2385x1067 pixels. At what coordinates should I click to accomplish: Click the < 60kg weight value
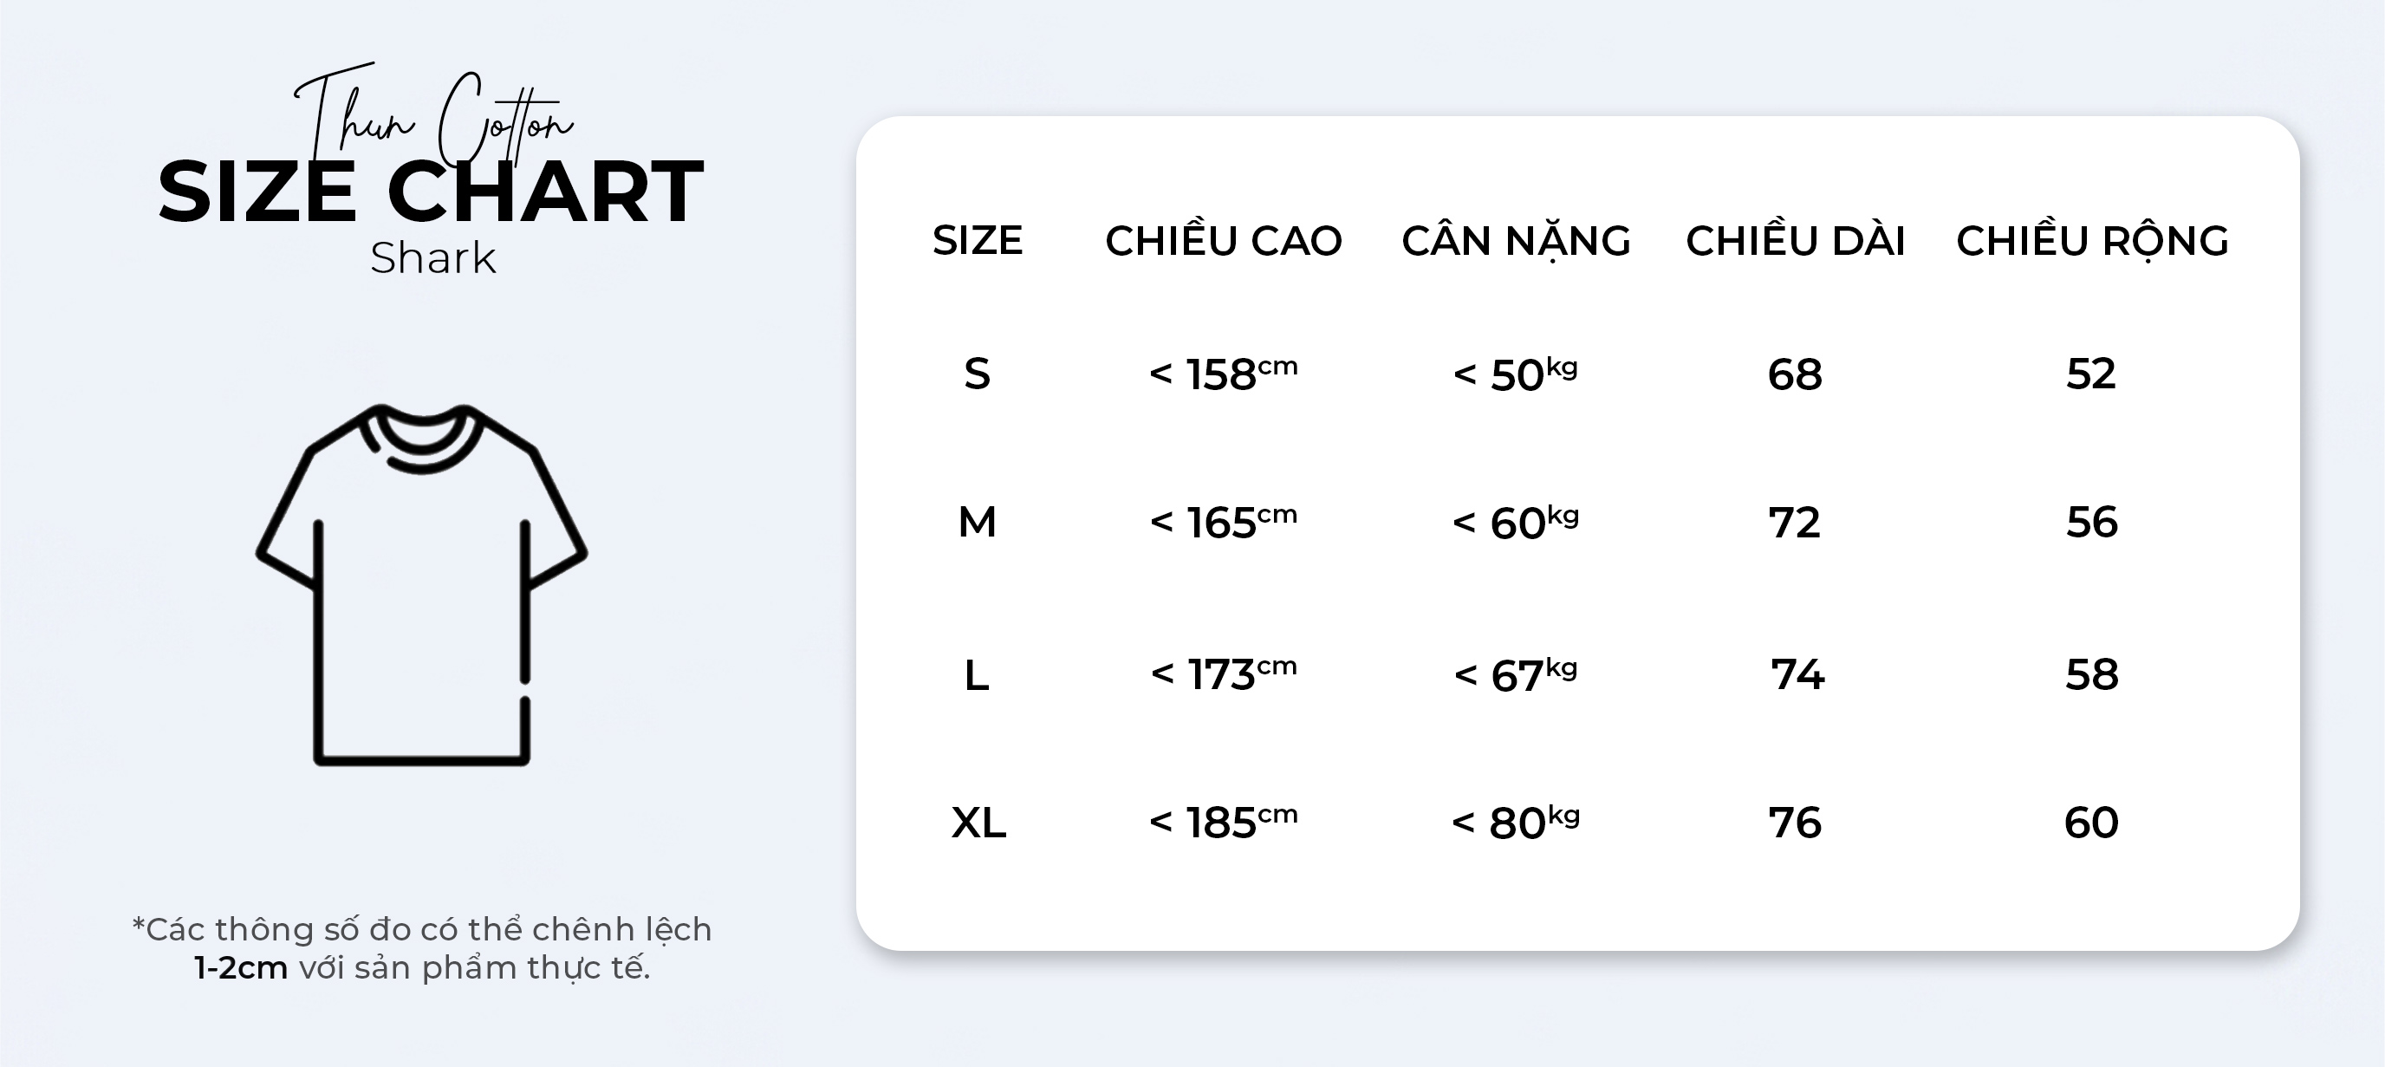(x=1516, y=523)
